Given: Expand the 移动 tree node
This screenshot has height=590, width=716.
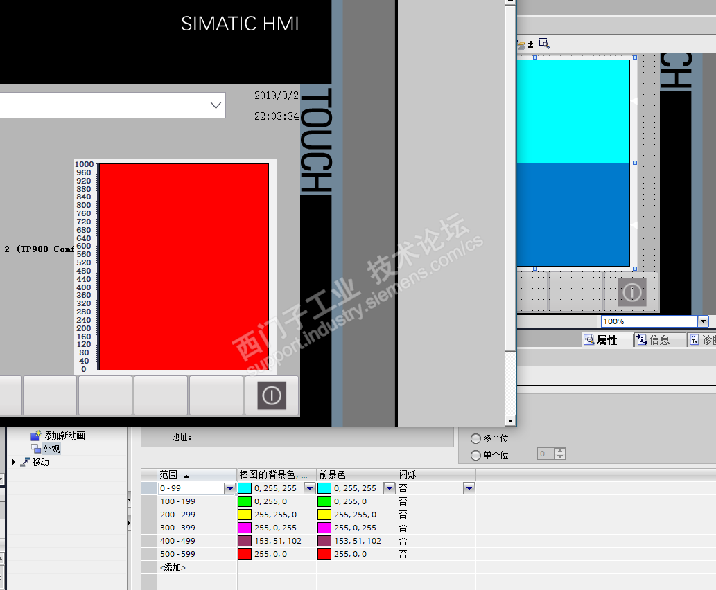Looking at the screenshot, I should tap(14, 462).
